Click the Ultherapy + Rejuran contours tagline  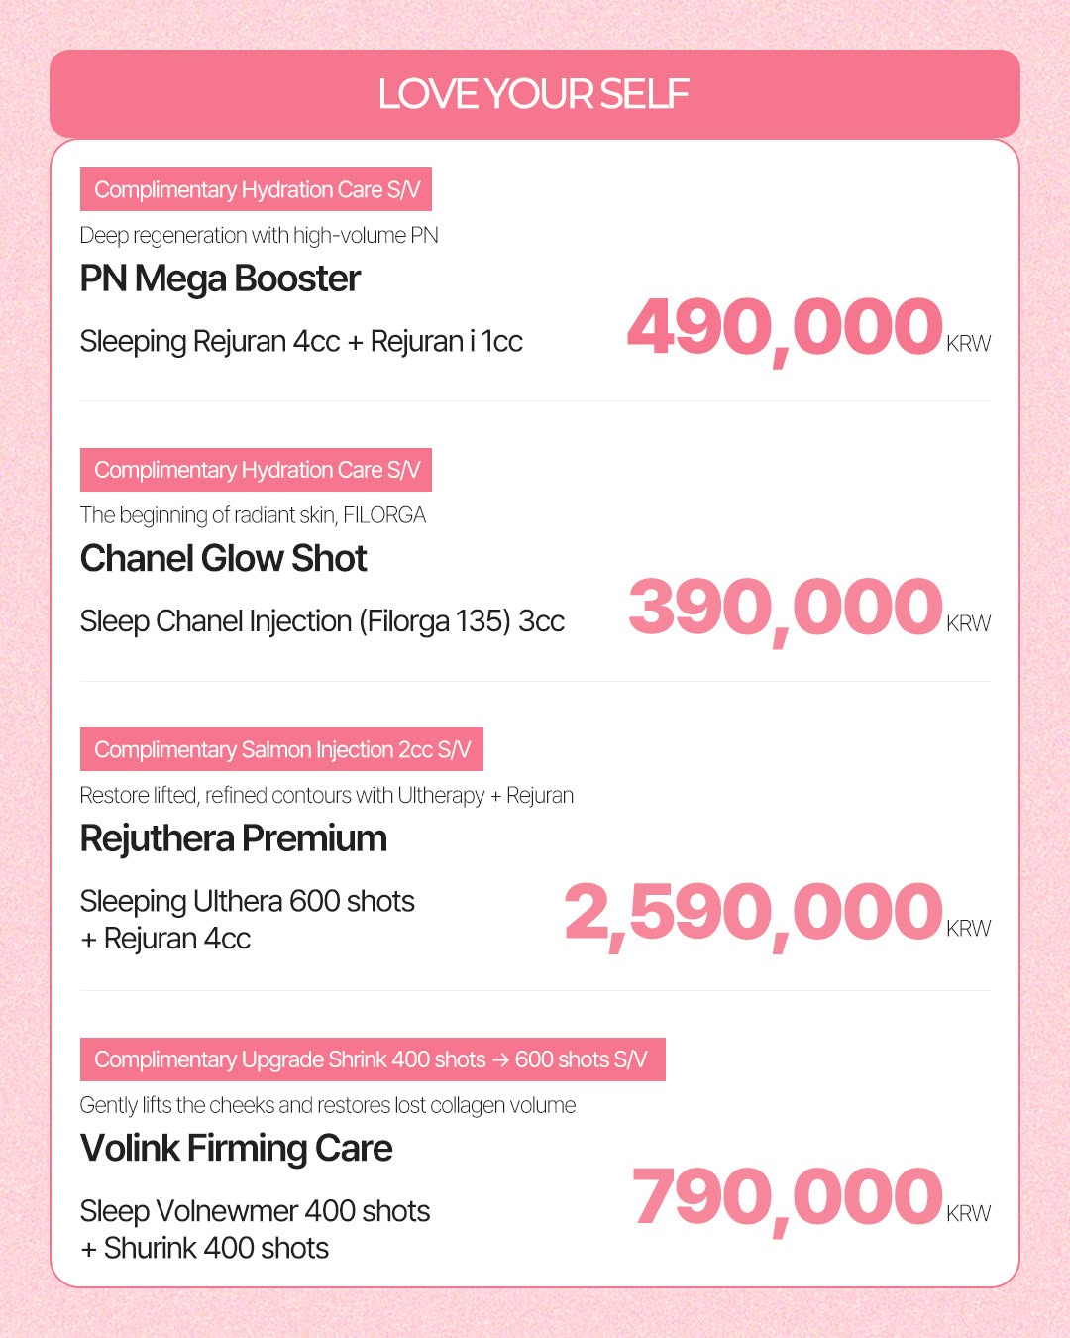[326, 795]
